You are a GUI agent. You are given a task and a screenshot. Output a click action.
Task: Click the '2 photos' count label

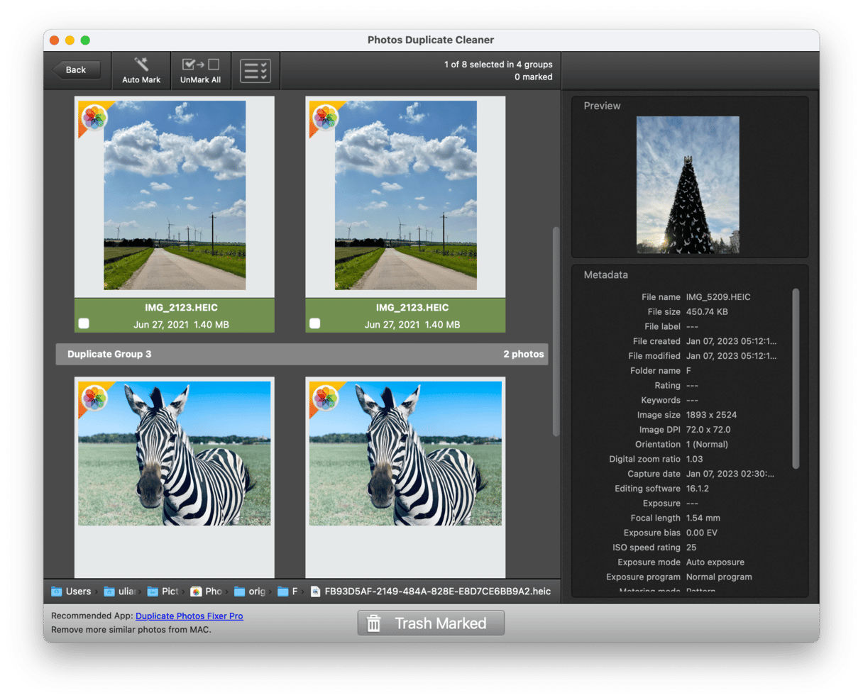(524, 354)
